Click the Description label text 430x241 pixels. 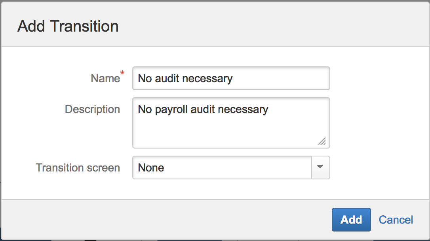92,109
